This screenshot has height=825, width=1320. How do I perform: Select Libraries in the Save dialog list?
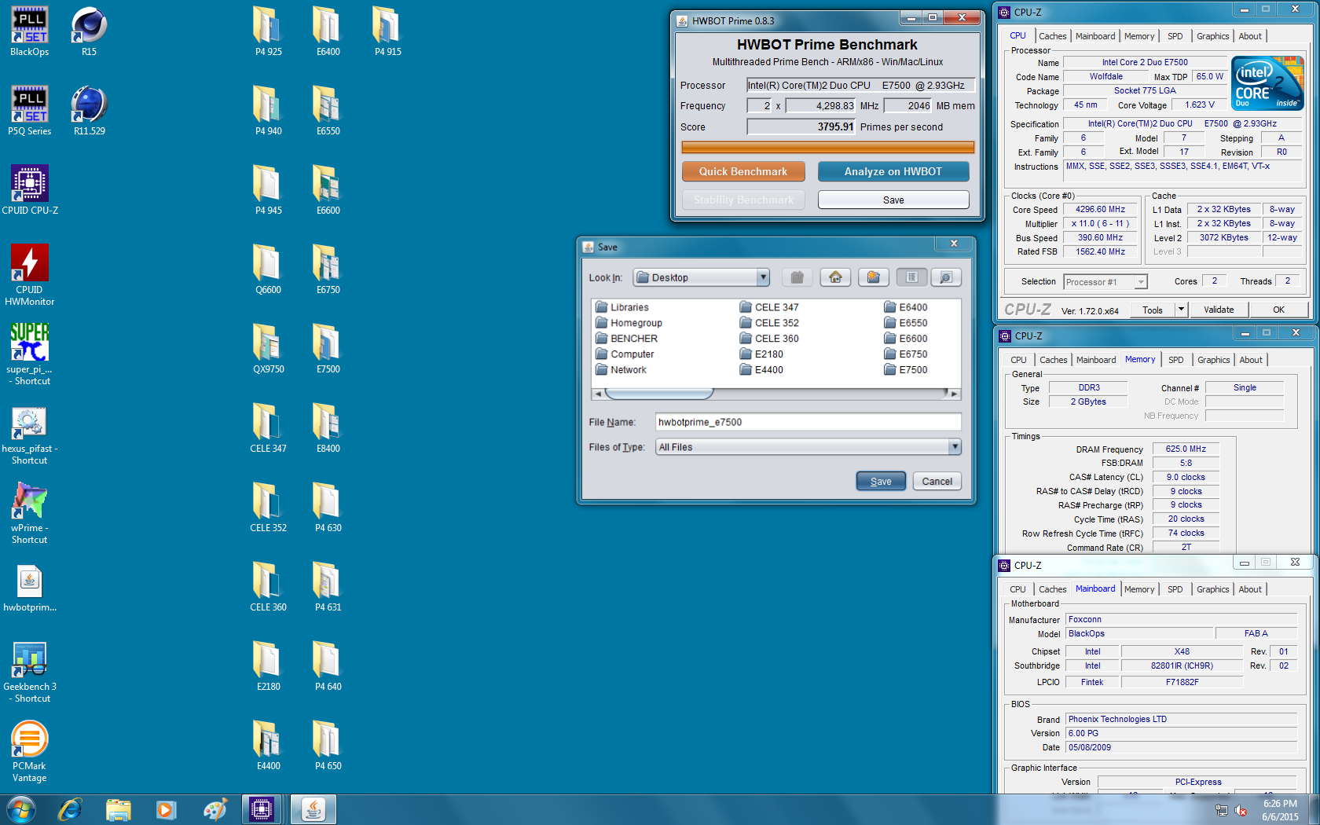pyautogui.click(x=621, y=307)
